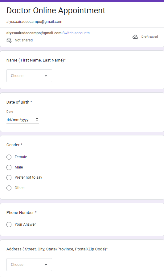This screenshot has height=277, width=164.
Task: Open the Name Choose dropdown
Action: [29, 76]
